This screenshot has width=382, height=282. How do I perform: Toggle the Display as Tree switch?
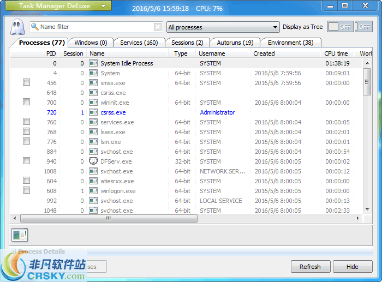[x=340, y=27]
